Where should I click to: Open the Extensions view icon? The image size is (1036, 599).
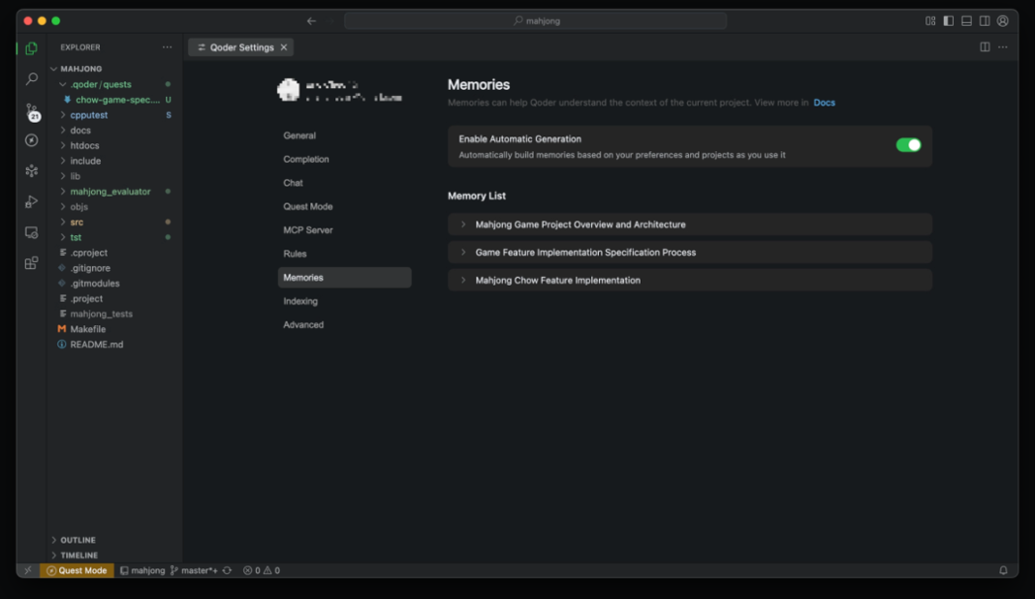[32, 264]
